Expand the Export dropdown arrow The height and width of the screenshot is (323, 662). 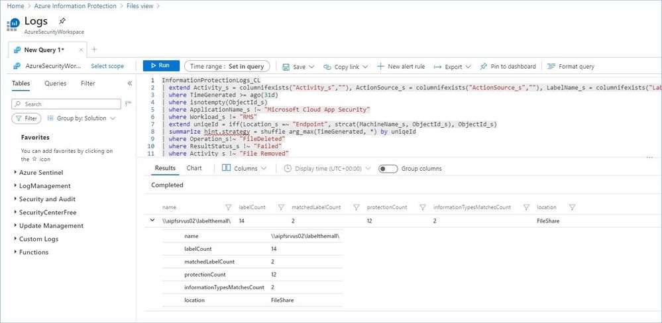tap(469, 67)
